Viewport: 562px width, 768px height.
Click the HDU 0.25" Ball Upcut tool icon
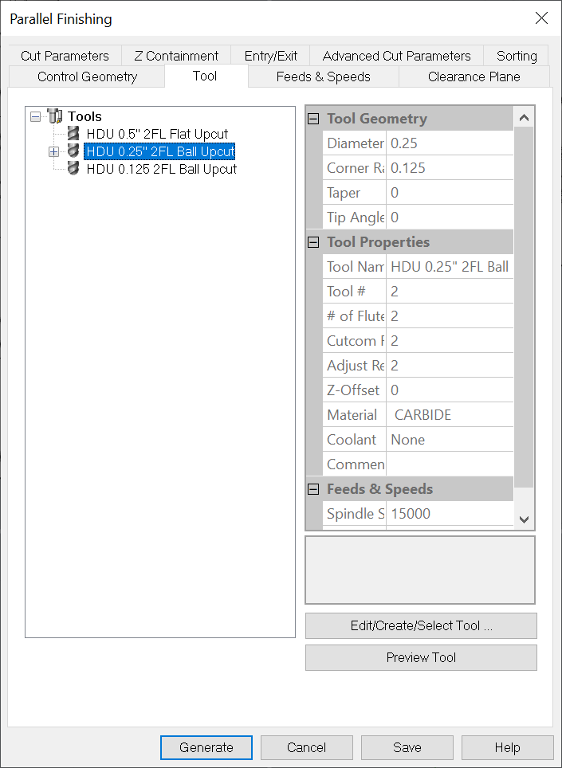point(73,151)
